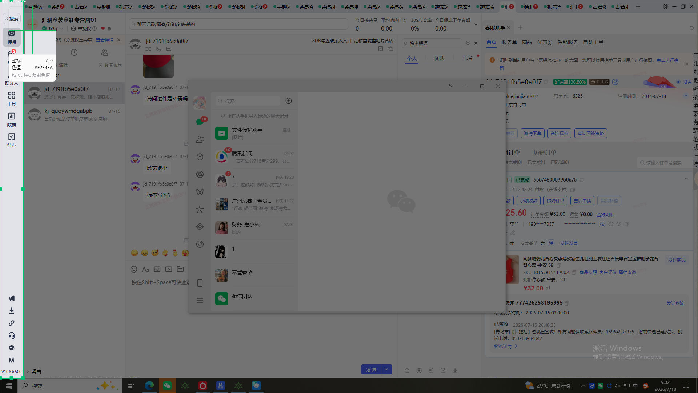Switch to the 商品 tab
Viewport: 698px width, 393px height.
click(x=527, y=42)
